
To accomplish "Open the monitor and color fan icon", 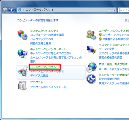I will [91, 49].
